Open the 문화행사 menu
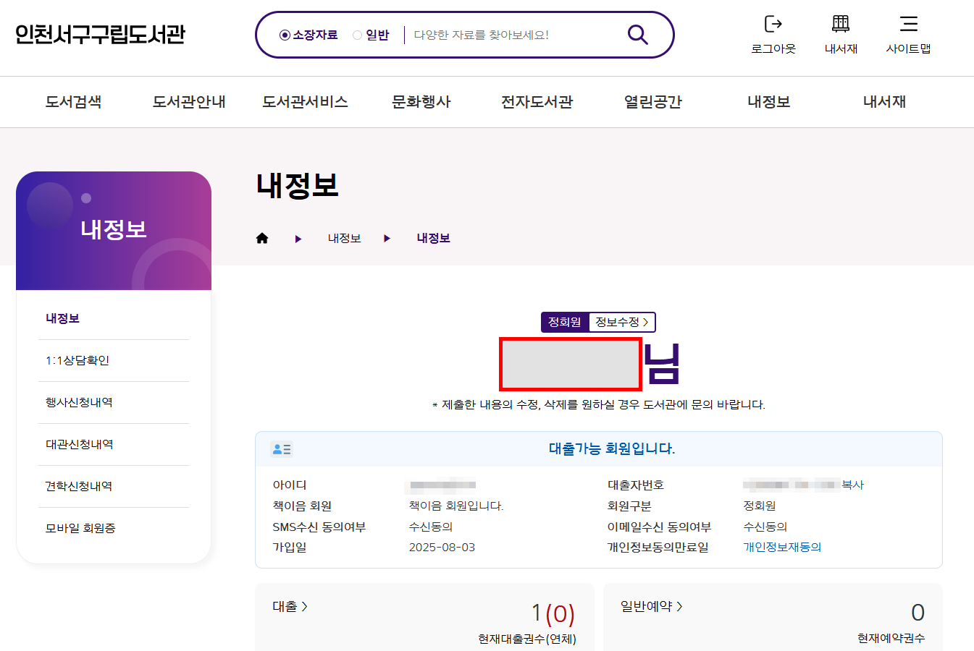The height and width of the screenshot is (651, 974). point(421,102)
